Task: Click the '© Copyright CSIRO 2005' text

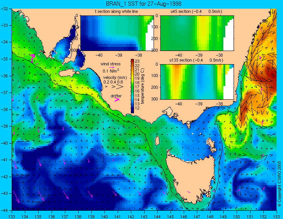Action: pos(279,184)
